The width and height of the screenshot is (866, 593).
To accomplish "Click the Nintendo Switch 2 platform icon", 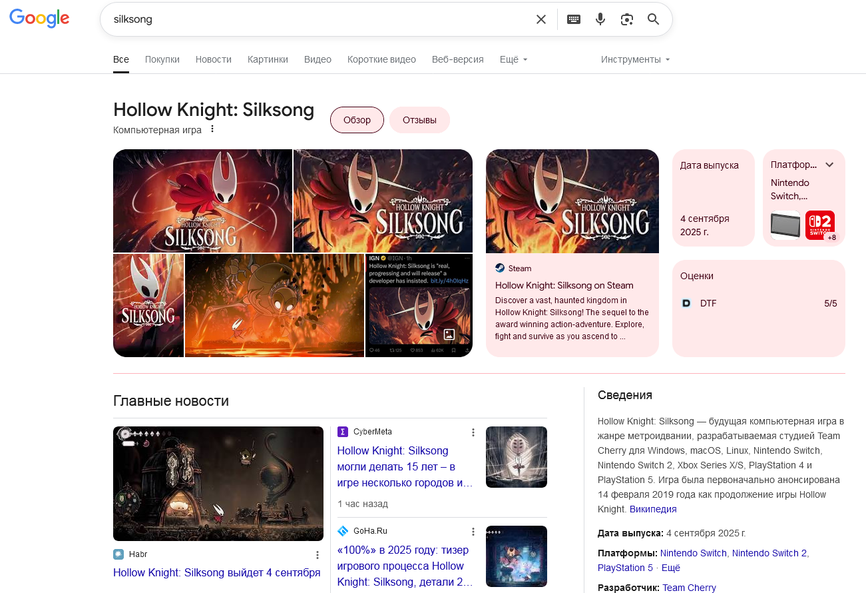I will pos(820,225).
